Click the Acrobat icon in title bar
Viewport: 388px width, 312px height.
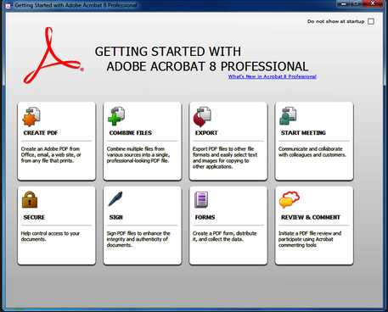[8, 5]
